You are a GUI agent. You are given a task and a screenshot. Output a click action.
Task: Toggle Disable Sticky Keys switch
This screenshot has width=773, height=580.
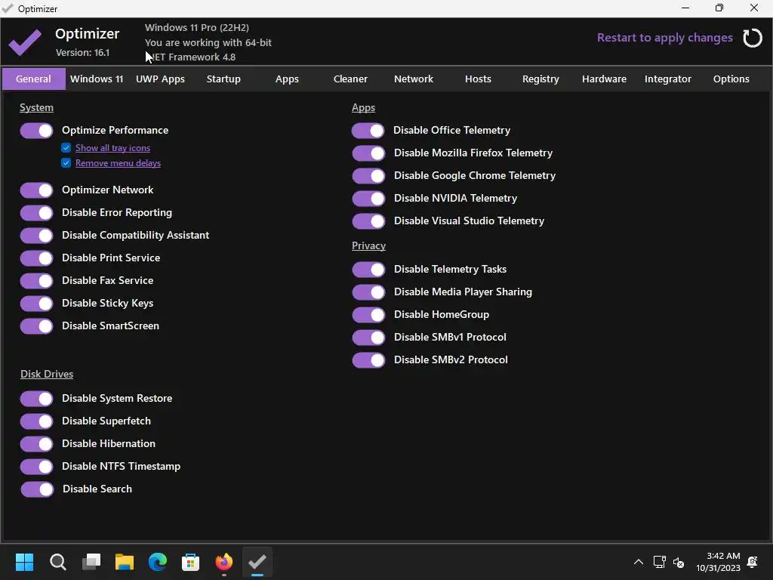(x=36, y=304)
